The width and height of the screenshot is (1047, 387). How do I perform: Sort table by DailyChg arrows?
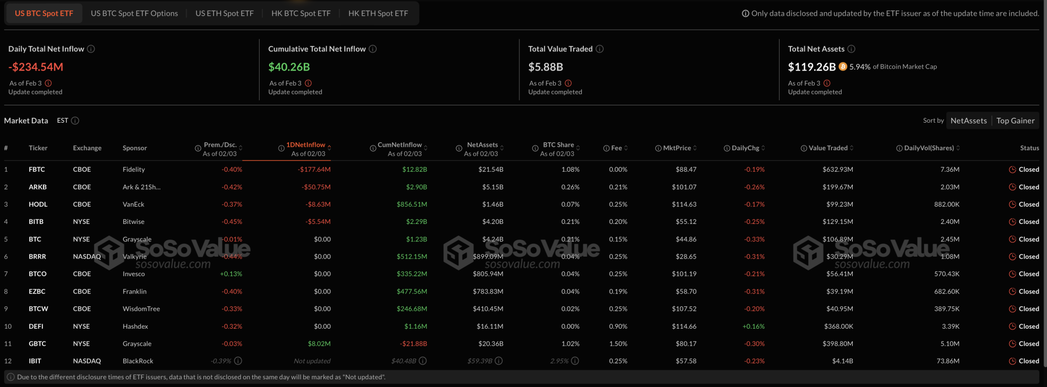pos(763,148)
